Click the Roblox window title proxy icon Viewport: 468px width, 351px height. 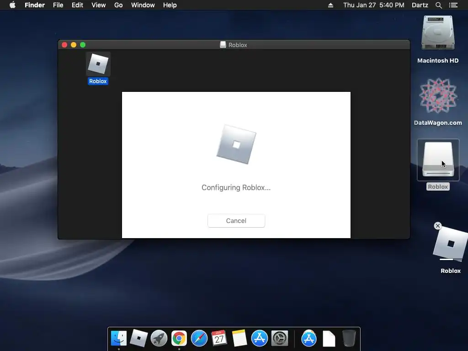click(x=223, y=45)
